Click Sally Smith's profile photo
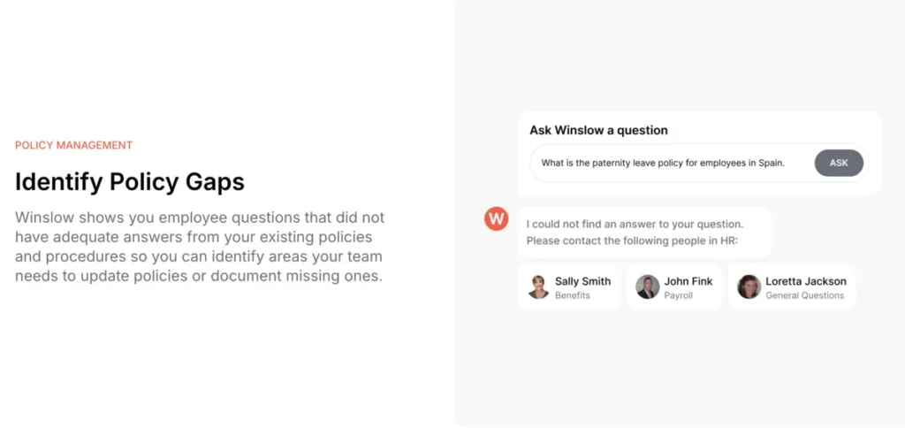The image size is (905, 428). (x=538, y=287)
